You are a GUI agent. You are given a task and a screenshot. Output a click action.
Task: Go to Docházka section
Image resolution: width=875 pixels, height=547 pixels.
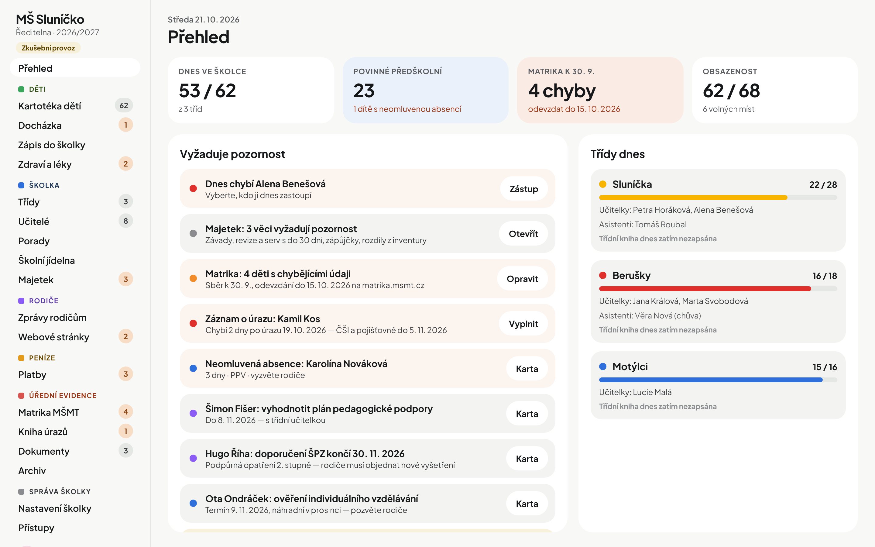pyautogui.click(x=75, y=125)
